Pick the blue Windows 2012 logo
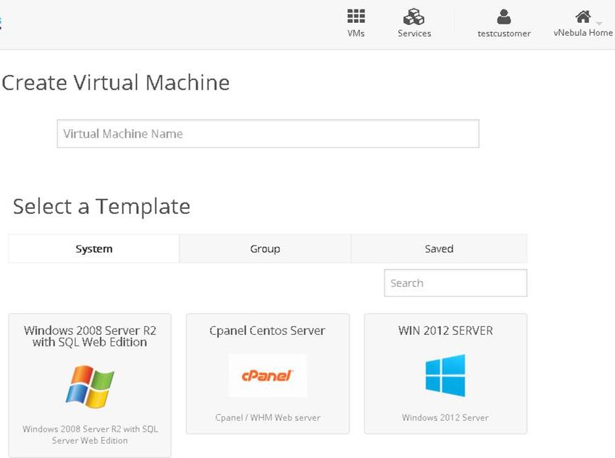 pos(445,375)
